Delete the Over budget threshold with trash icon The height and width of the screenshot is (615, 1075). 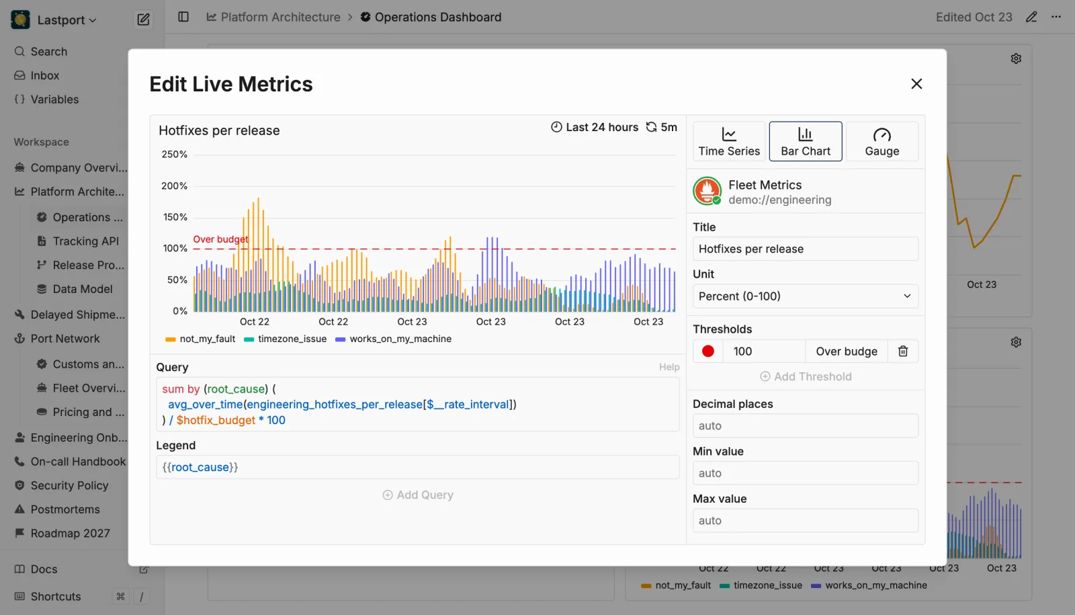[x=903, y=351]
